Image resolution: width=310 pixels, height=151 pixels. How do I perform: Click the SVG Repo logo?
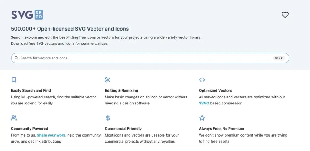coord(27,14)
